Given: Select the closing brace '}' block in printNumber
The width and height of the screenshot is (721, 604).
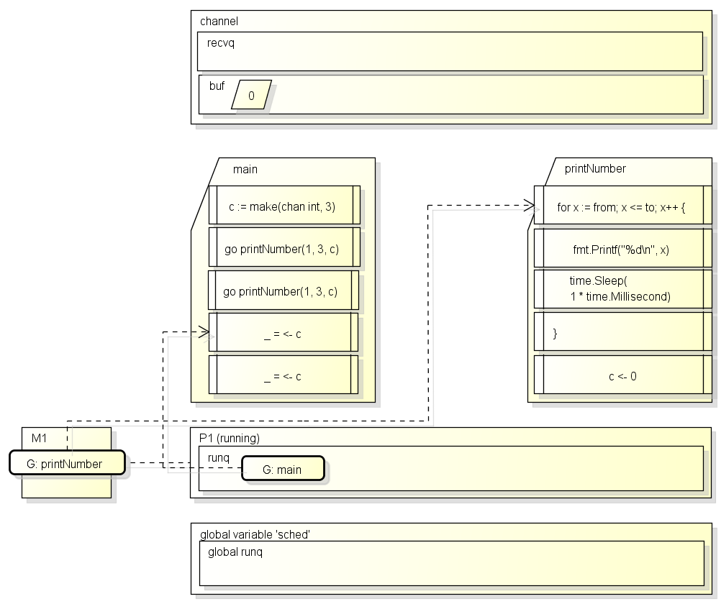Looking at the screenshot, I should point(623,332).
